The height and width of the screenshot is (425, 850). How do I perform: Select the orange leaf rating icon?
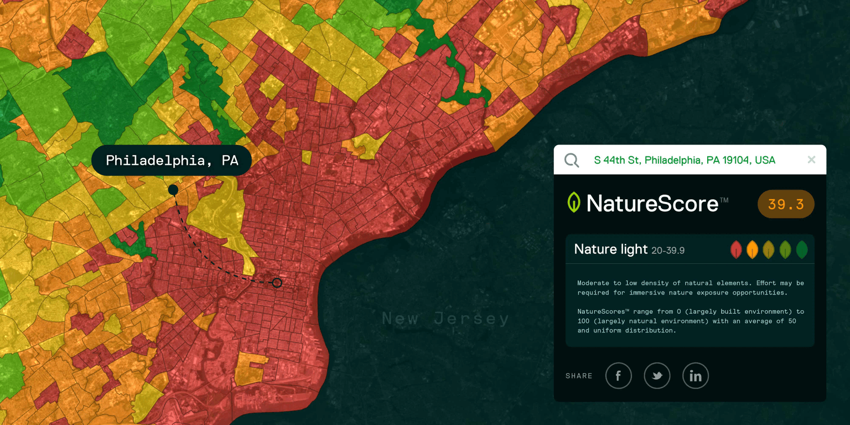click(x=752, y=250)
